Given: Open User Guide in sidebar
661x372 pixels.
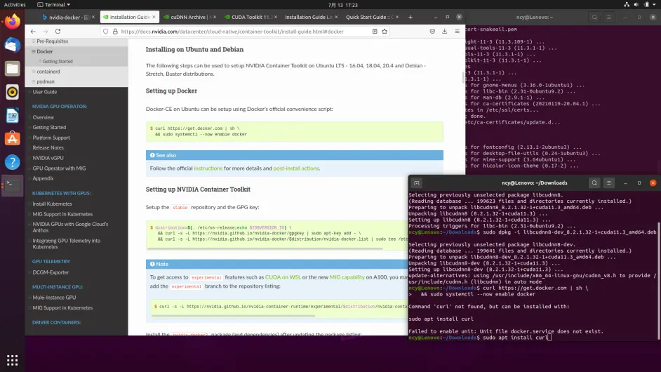Looking at the screenshot, I should pos(45,92).
